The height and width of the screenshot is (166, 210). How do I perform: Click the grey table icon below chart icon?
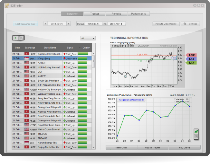tap(196, 137)
